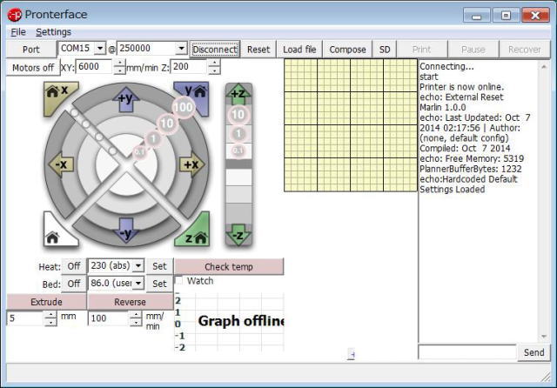Click the Pronterface logo in title bar

15,15
